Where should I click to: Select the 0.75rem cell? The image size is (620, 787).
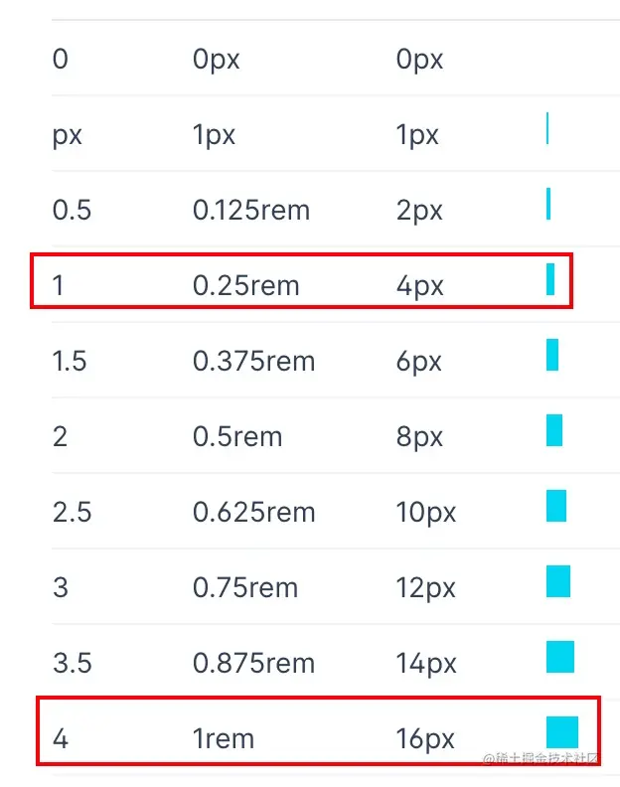coord(245,588)
